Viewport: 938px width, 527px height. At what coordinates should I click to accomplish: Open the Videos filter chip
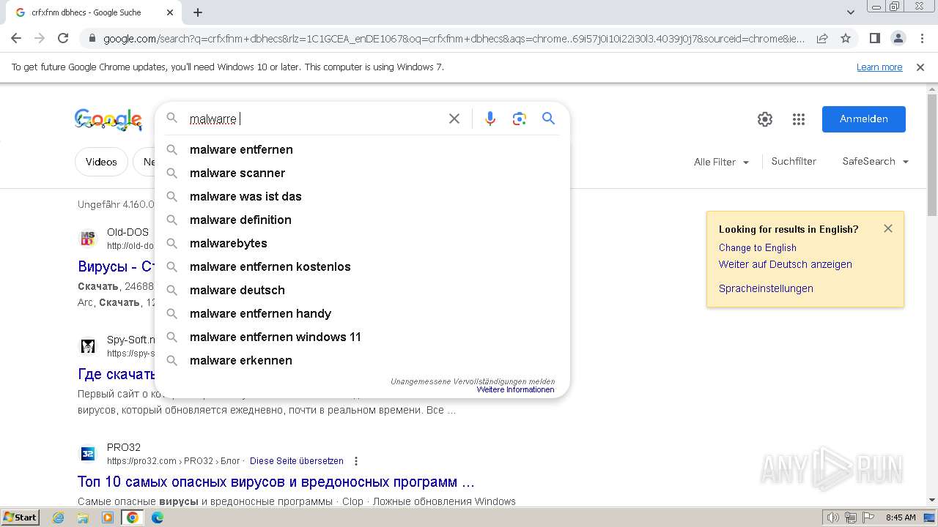point(101,162)
